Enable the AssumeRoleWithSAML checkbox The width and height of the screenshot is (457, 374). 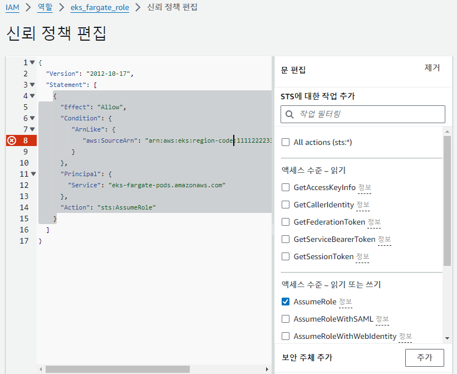click(286, 319)
